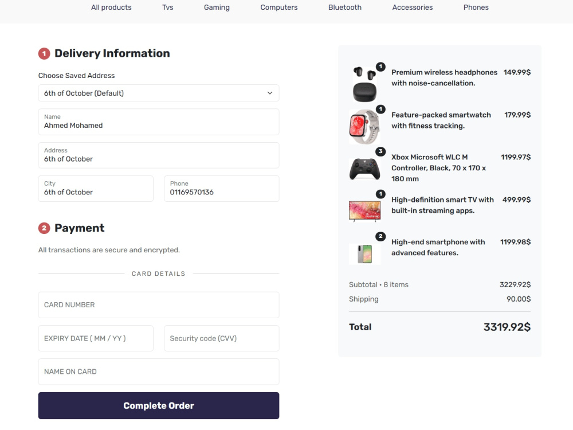Select the Security code (CVV) field
573x430 pixels.
221,338
